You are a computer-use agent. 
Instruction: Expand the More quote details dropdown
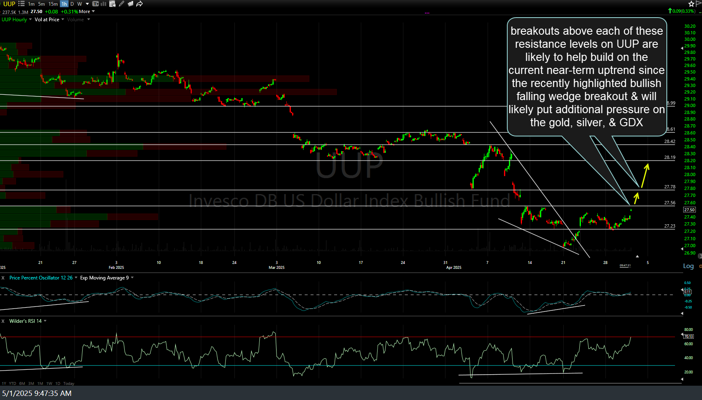click(87, 11)
